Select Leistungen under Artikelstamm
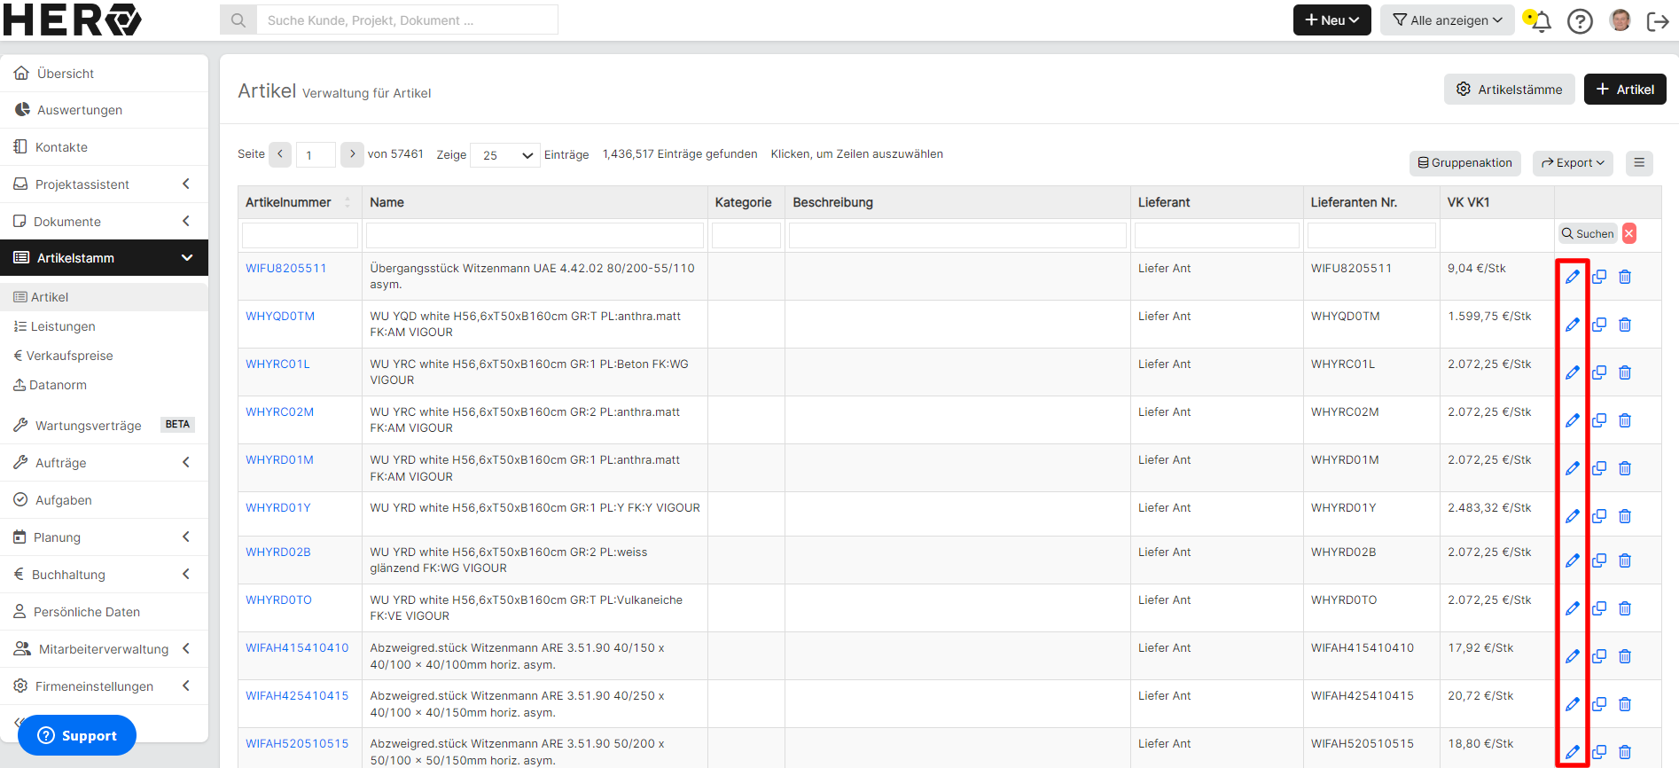This screenshot has height=768, width=1679. pyautogui.click(x=104, y=326)
